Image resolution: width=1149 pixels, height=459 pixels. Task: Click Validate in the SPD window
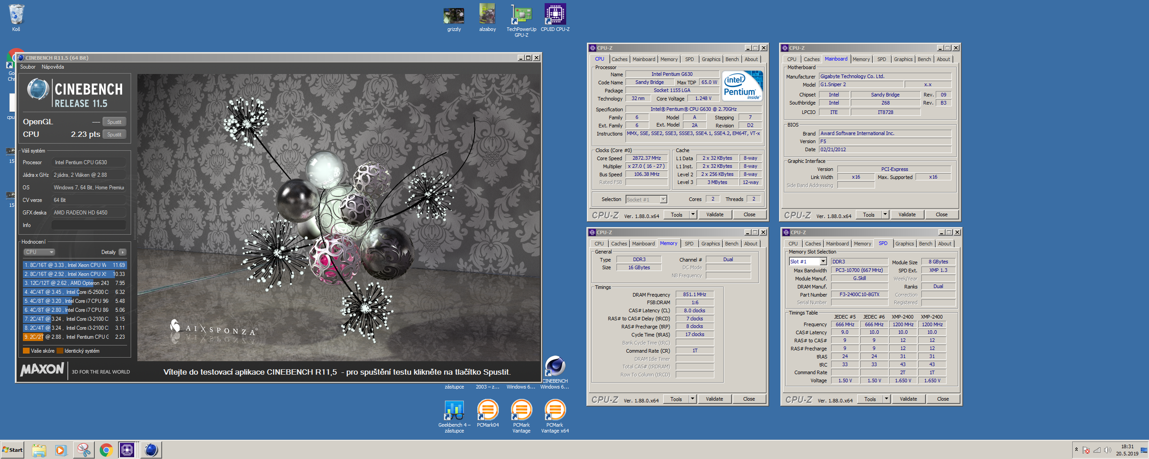pos(908,399)
